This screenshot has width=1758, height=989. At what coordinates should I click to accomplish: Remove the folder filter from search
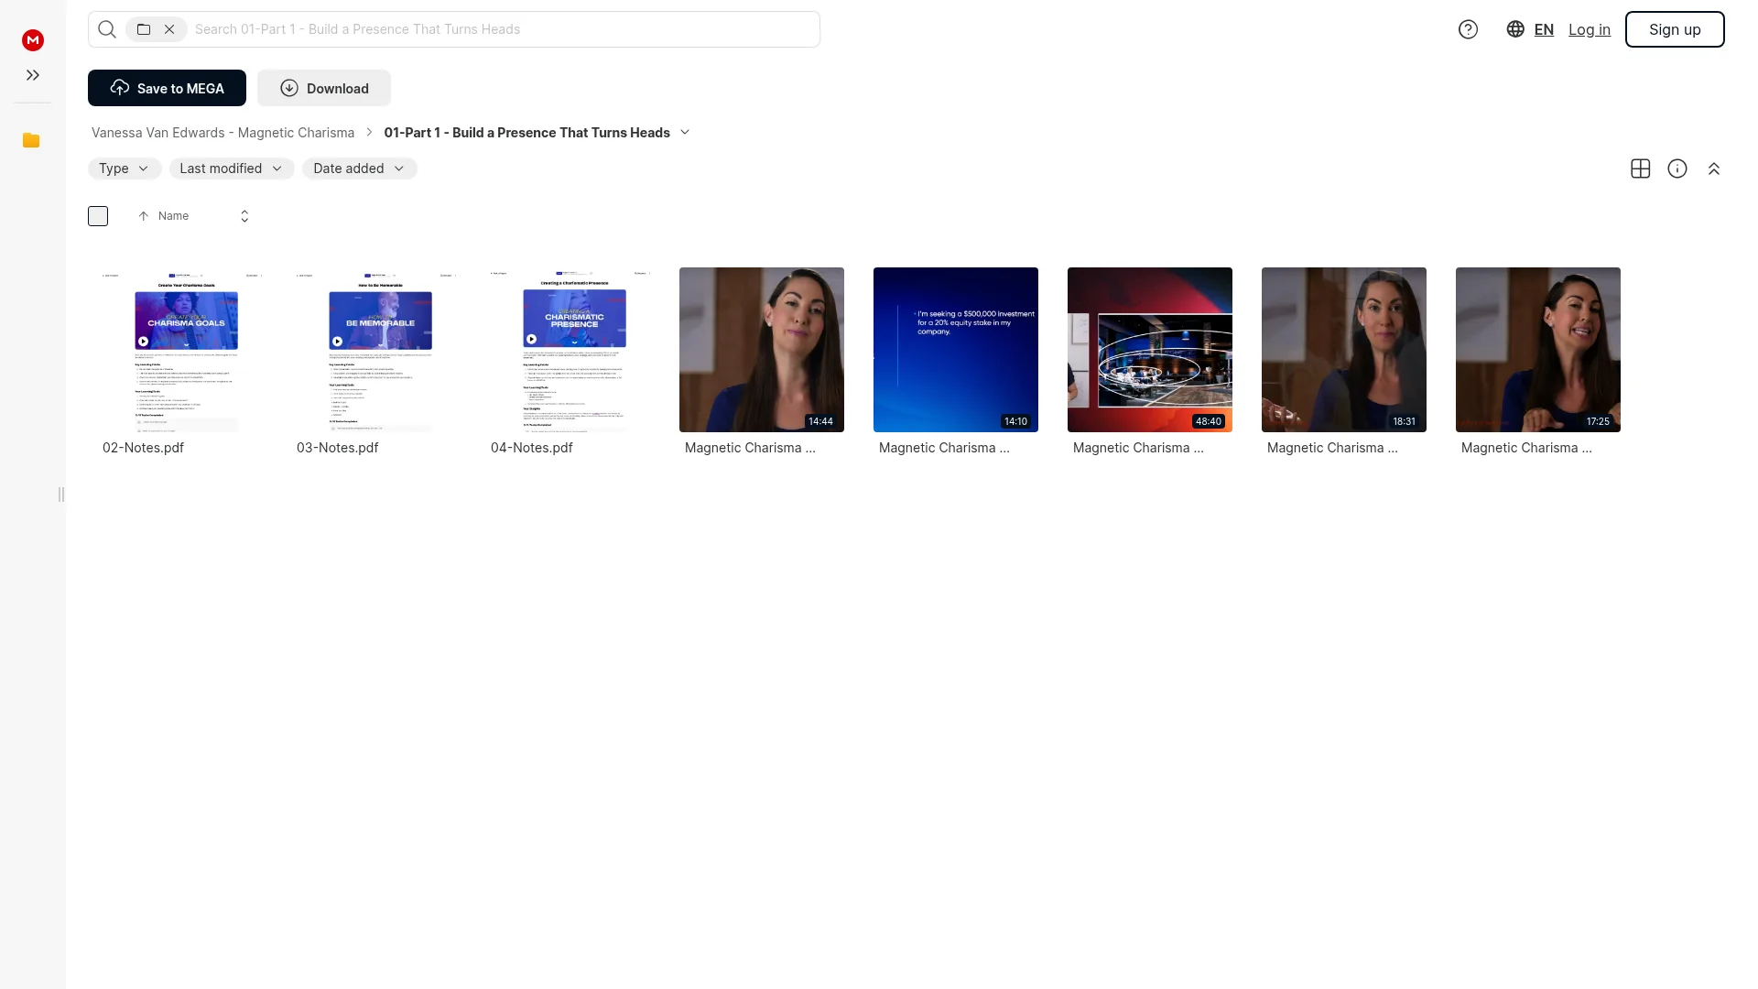tap(169, 29)
